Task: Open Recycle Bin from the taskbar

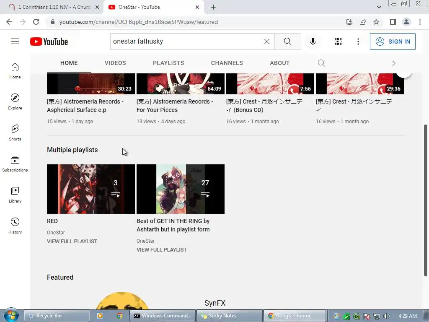Action: [57, 316]
